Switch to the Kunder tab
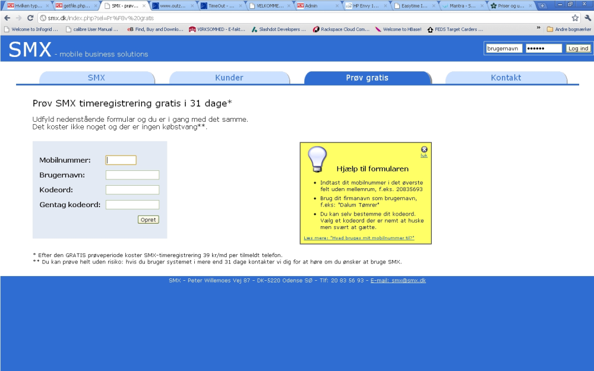This screenshot has width=594, height=371. pyautogui.click(x=229, y=78)
